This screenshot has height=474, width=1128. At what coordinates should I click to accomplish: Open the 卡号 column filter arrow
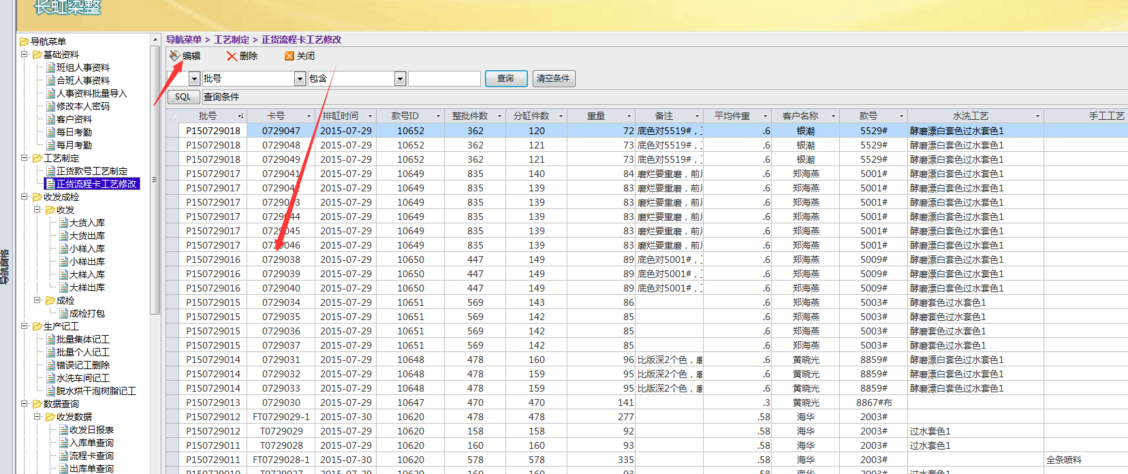click(309, 116)
